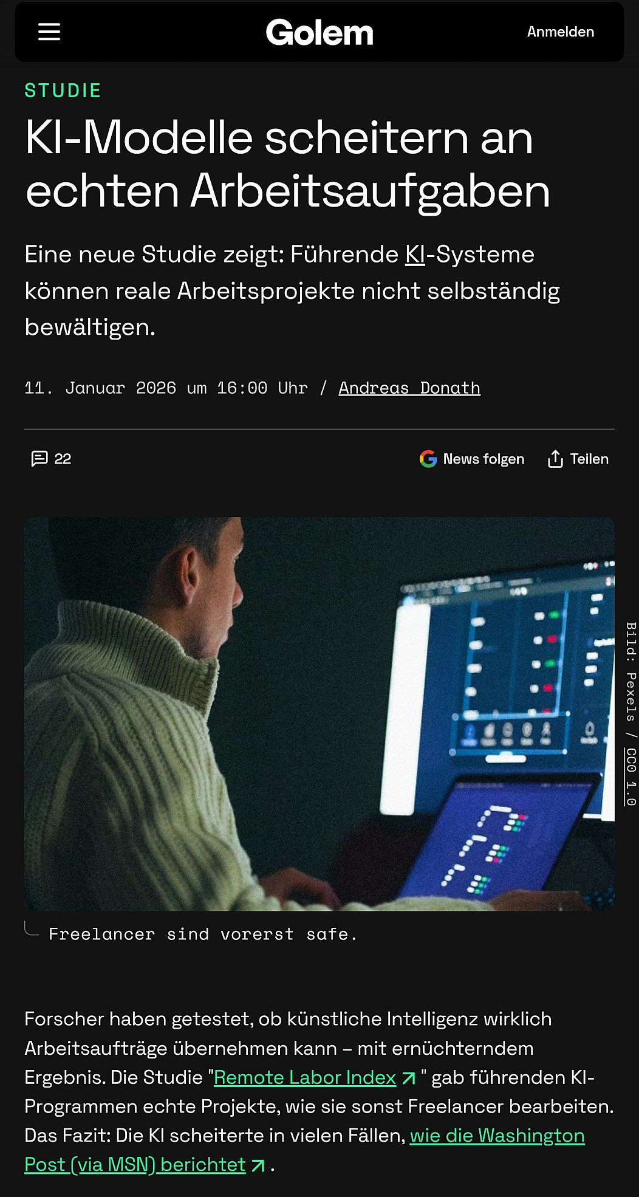Select the Teilen share label
This screenshot has width=639, height=1197.
click(x=589, y=459)
